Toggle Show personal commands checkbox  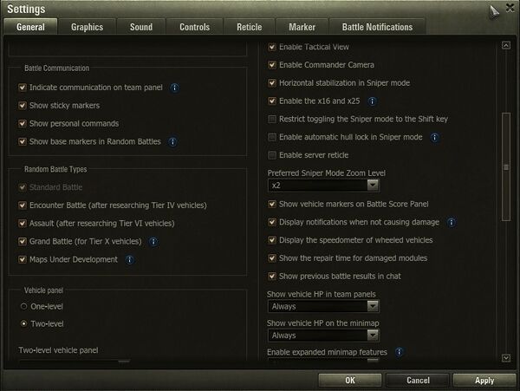(x=23, y=124)
